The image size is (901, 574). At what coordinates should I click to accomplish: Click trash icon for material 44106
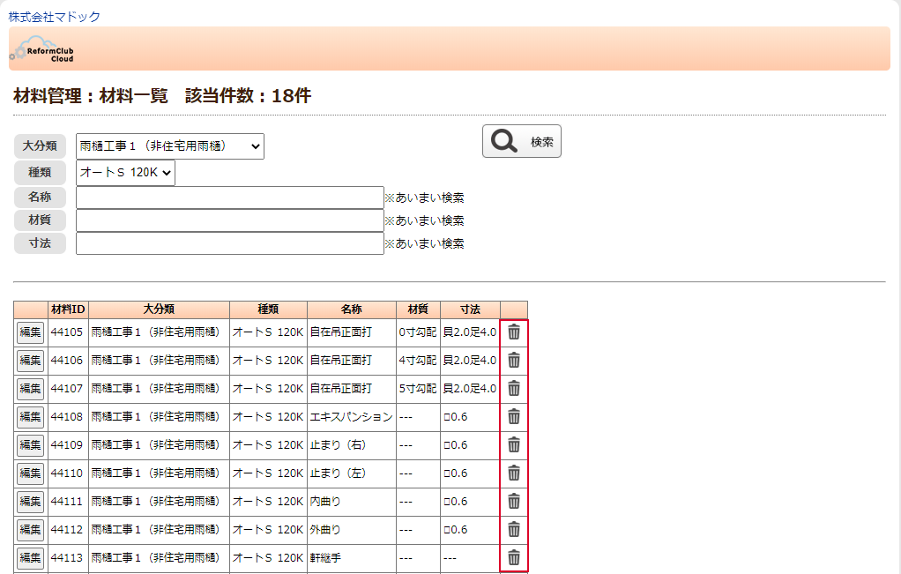[514, 361]
